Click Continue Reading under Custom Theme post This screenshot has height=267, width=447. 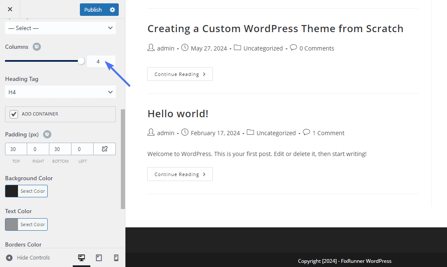point(180,74)
